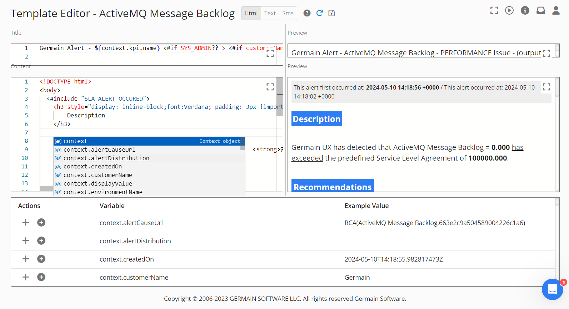Expand the Content editor to fullscreen
569x309 pixels.
tap(270, 87)
